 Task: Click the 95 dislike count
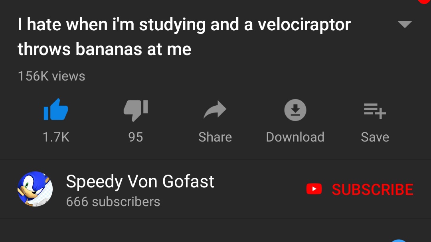136,137
